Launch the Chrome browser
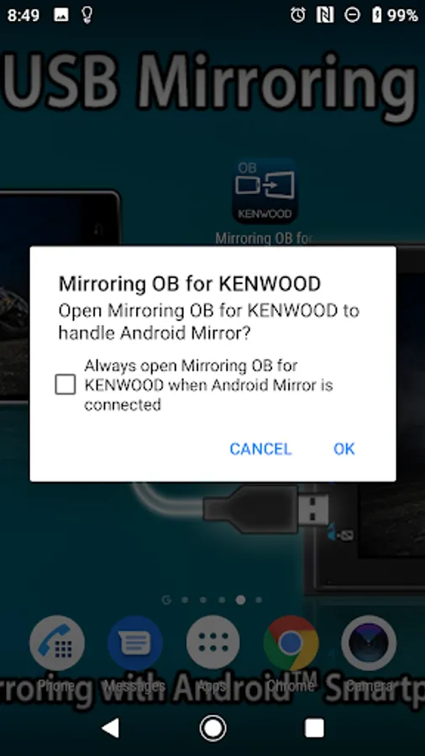The height and width of the screenshot is (756, 425). coord(291,643)
